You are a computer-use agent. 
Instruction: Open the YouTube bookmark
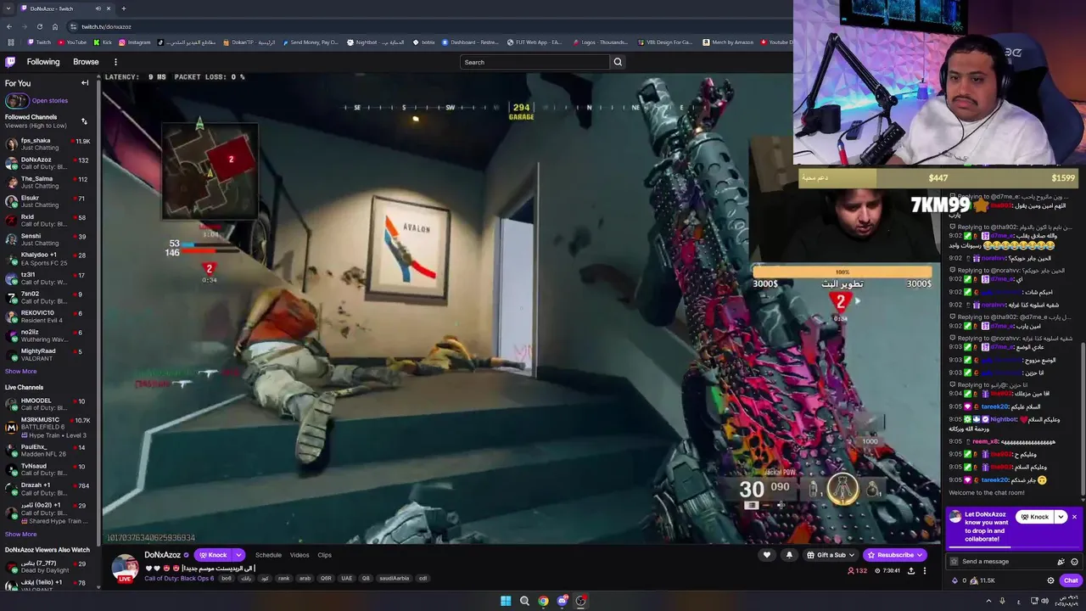[x=71, y=42]
